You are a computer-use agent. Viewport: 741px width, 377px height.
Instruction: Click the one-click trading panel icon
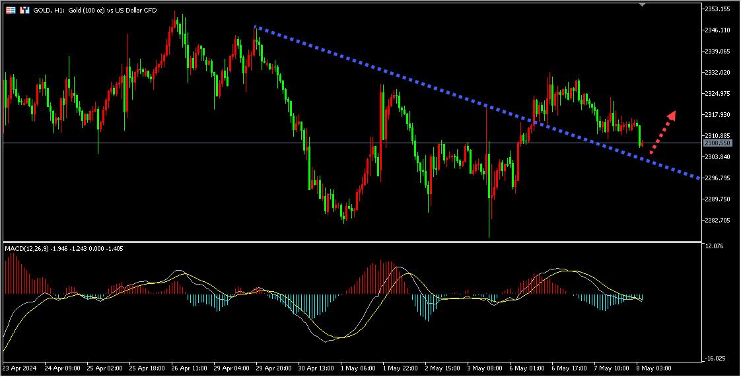click(11, 11)
